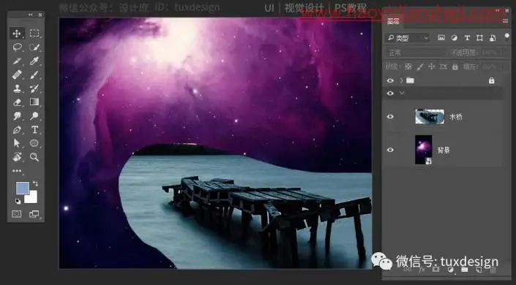
Task: Toggle layer filtering switch on or off
Action: [506, 36]
